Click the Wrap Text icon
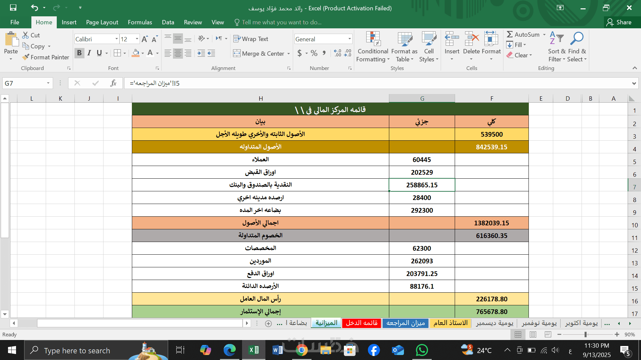This screenshot has width=641, height=360. pos(237,39)
